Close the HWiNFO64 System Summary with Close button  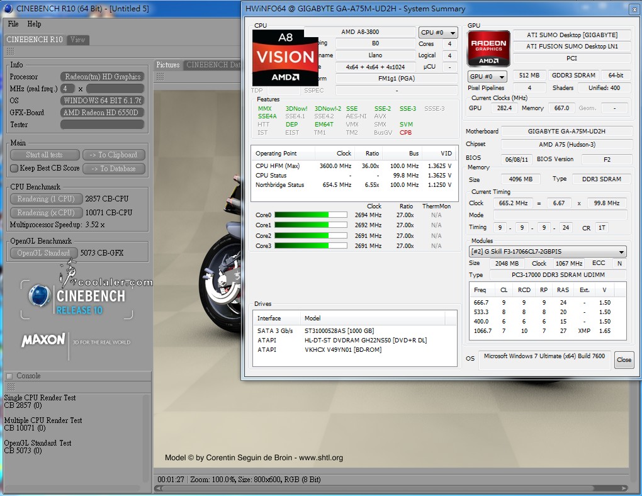[624, 359]
